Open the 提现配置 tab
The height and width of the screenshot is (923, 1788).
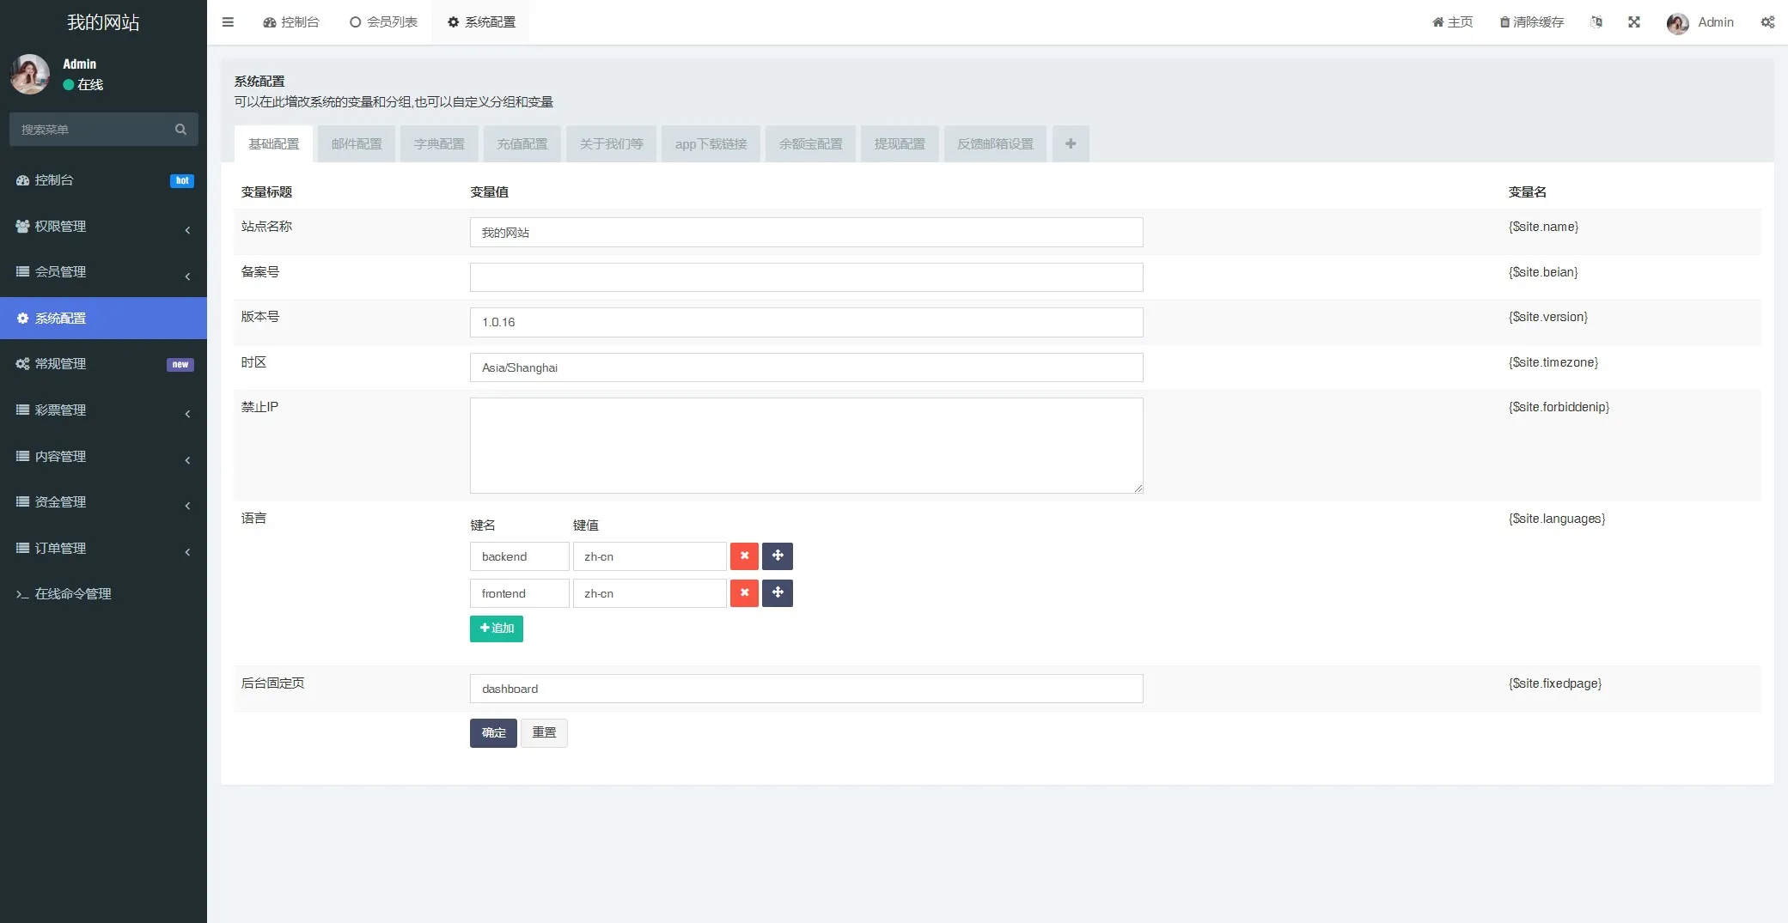[900, 144]
